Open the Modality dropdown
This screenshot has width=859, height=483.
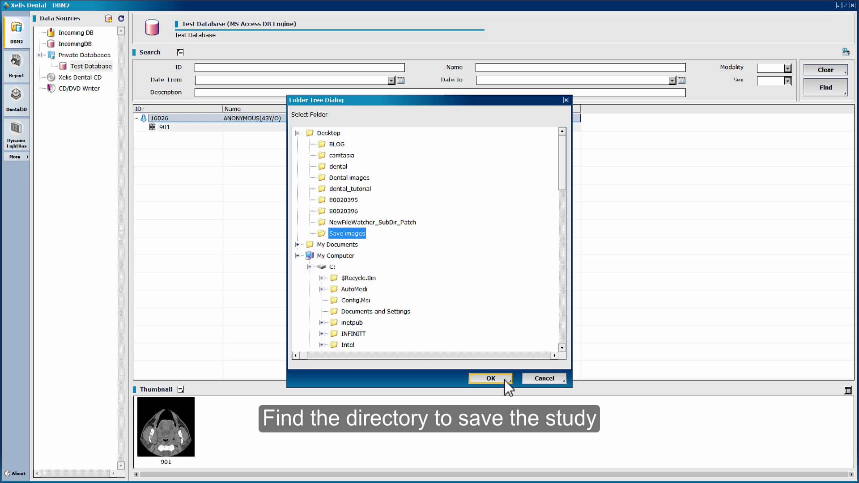[x=788, y=68]
